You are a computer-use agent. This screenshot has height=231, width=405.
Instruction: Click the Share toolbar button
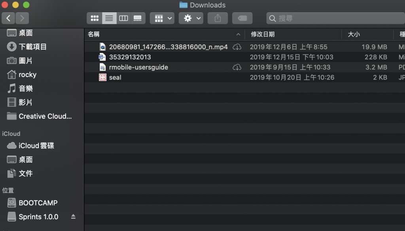218,18
